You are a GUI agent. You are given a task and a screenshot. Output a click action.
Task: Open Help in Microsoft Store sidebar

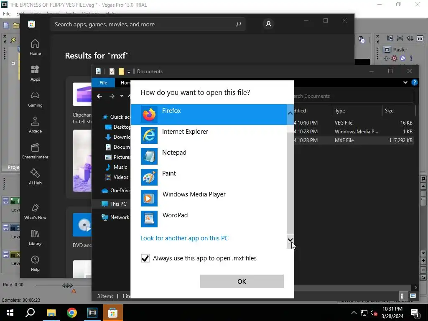tap(35, 264)
